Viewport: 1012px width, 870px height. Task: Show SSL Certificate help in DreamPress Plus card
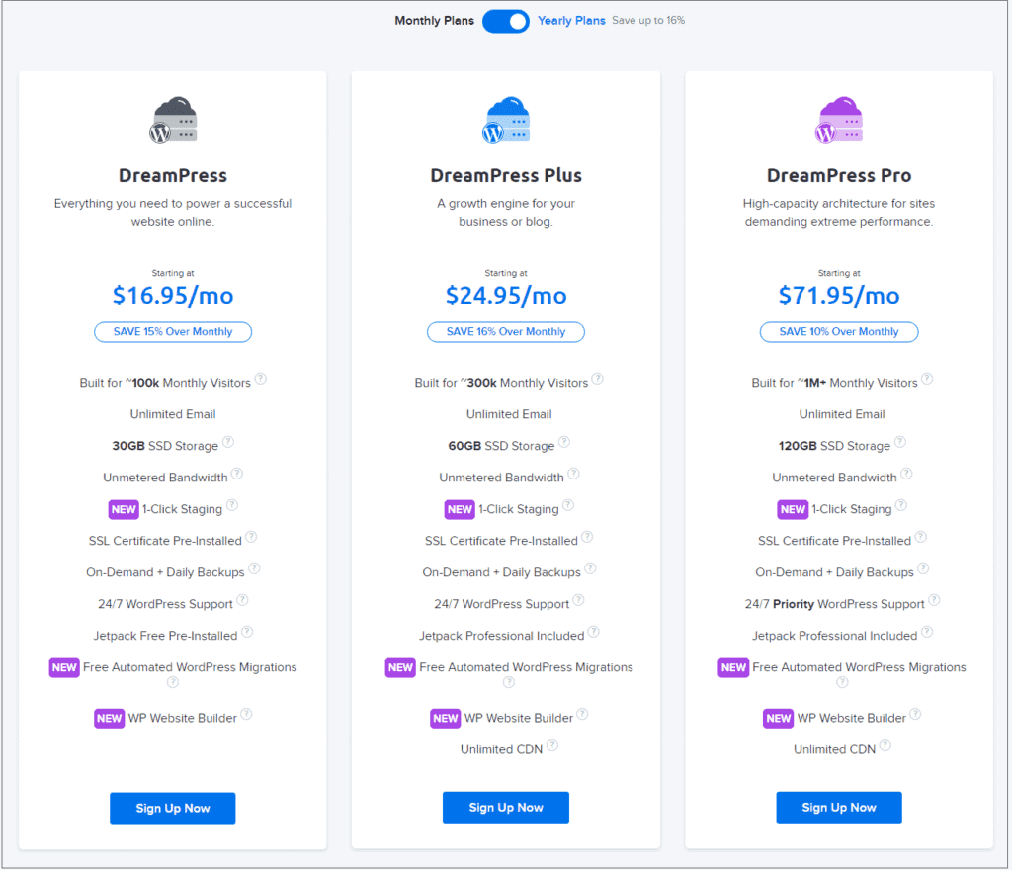pyautogui.click(x=587, y=536)
